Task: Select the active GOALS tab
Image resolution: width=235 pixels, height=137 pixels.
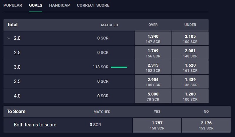Action: [36, 5]
